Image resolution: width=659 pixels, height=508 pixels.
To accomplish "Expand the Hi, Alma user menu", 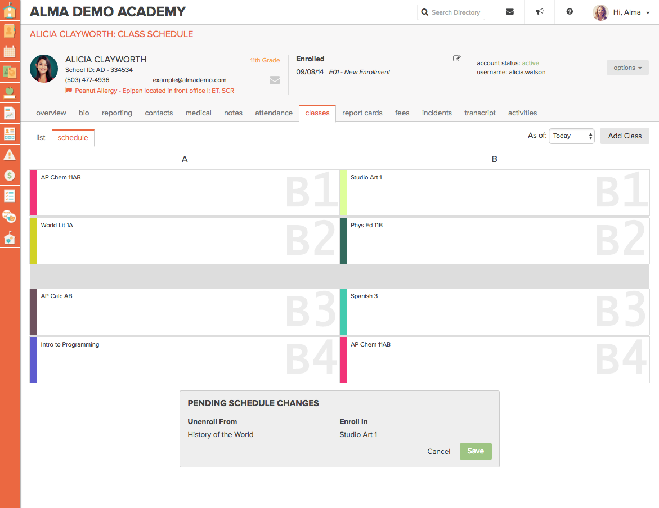I will (621, 12).
